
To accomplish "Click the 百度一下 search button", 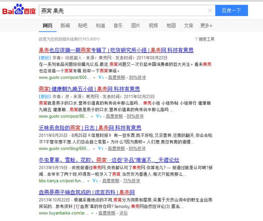I will pyautogui.click(x=232, y=11).
